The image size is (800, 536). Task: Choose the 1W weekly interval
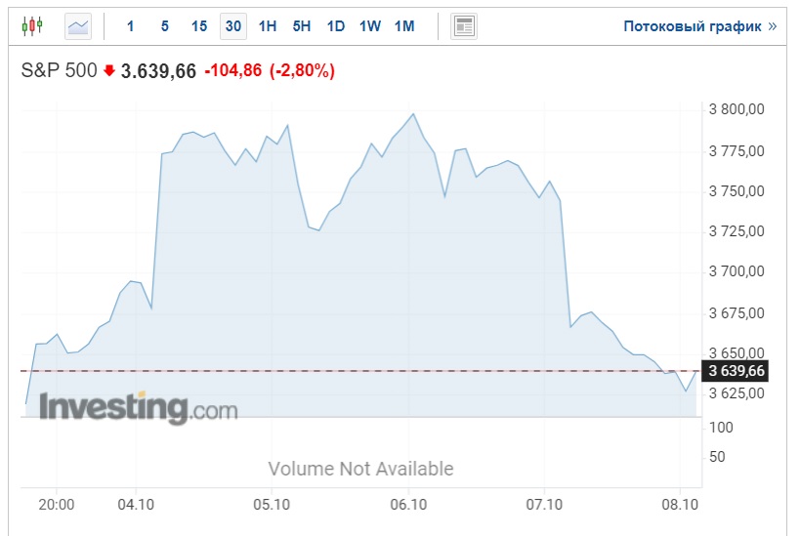[369, 26]
